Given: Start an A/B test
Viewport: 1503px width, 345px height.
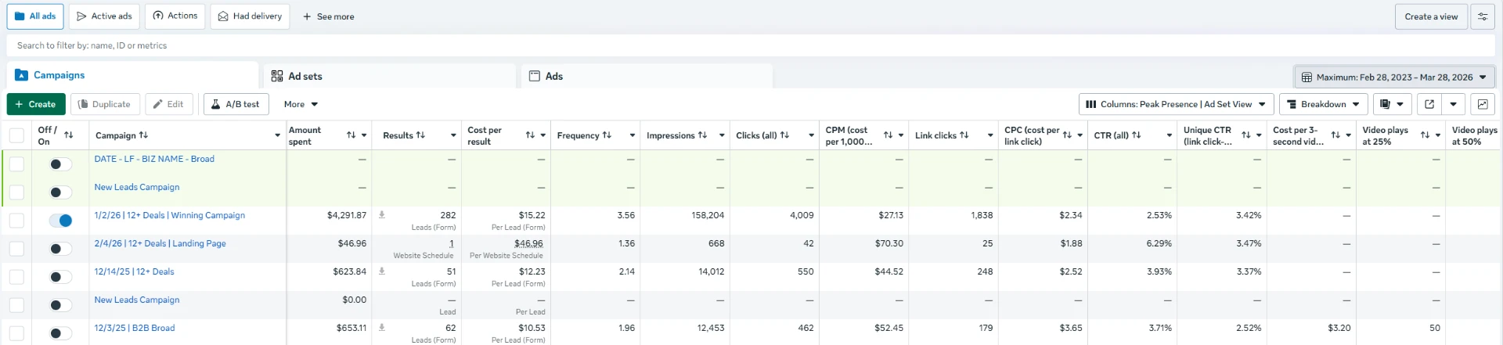Looking at the screenshot, I should point(236,104).
